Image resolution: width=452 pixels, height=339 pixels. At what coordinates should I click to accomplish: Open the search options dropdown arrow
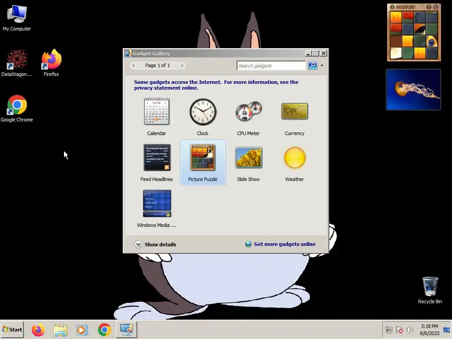322,65
